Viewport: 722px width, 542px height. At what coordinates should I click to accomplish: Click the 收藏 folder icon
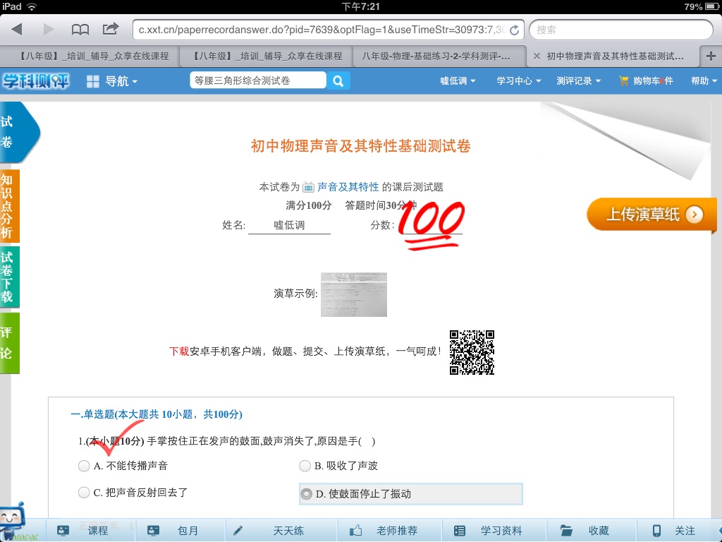pyautogui.click(x=566, y=531)
